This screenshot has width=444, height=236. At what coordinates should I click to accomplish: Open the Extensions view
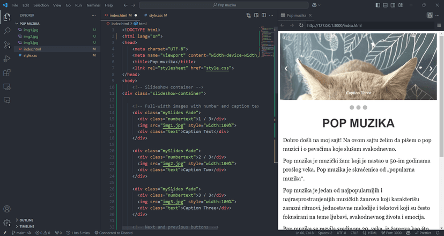click(7, 73)
